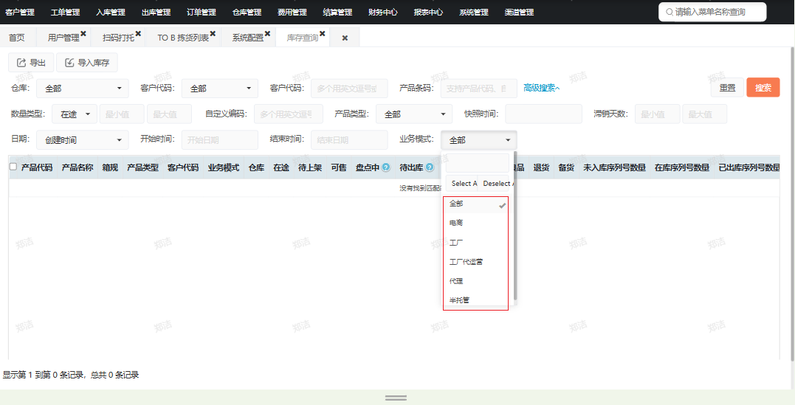Select 全部 option in 业务模式 list
Screen dimensions: 795x405
click(x=475, y=204)
